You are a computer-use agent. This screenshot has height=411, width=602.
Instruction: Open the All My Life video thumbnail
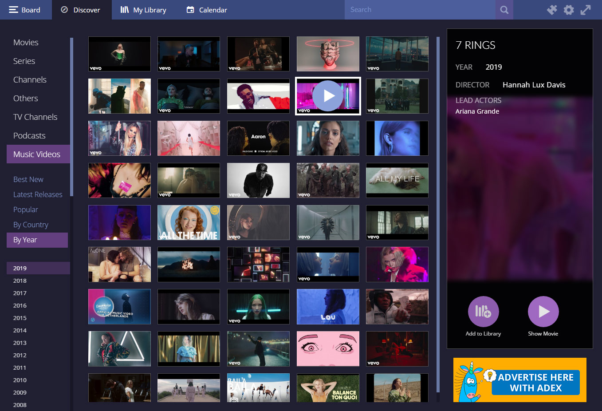397,180
